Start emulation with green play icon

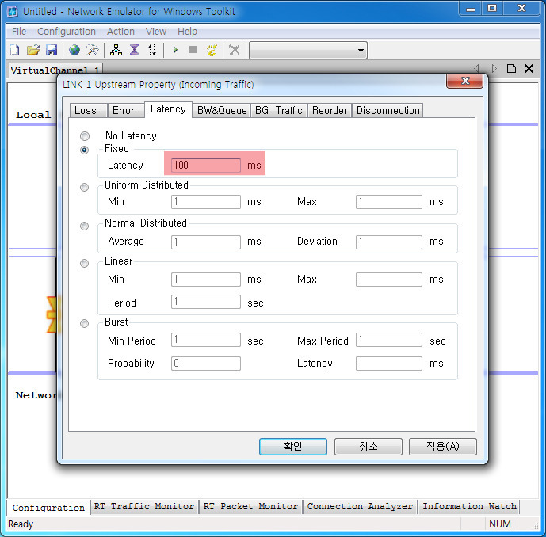point(175,50)
